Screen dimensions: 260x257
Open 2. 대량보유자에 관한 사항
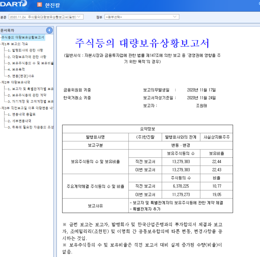(27, 57)
